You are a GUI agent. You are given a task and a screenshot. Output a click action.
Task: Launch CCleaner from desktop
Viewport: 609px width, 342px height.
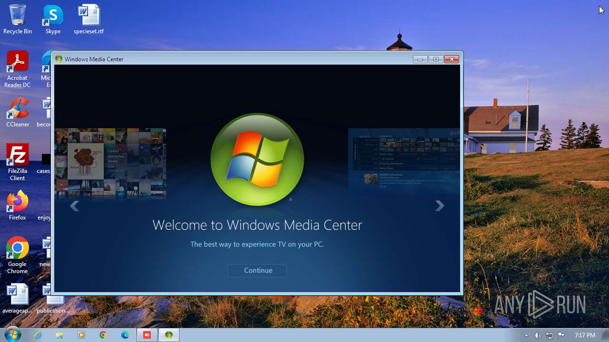(18, 113)
